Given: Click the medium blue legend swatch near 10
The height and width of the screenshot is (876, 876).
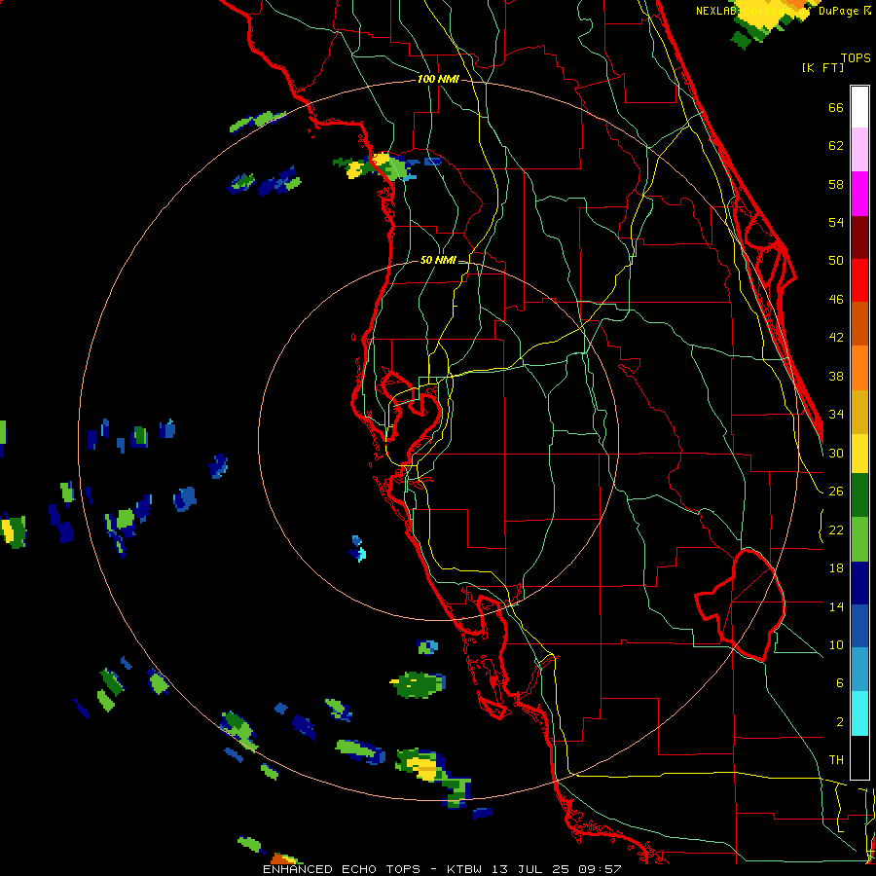Looking at the screenshot, I should pyautogui.click(x=859, y=627).
